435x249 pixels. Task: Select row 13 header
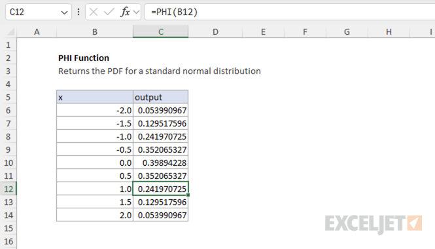click(x=9, y=202)
